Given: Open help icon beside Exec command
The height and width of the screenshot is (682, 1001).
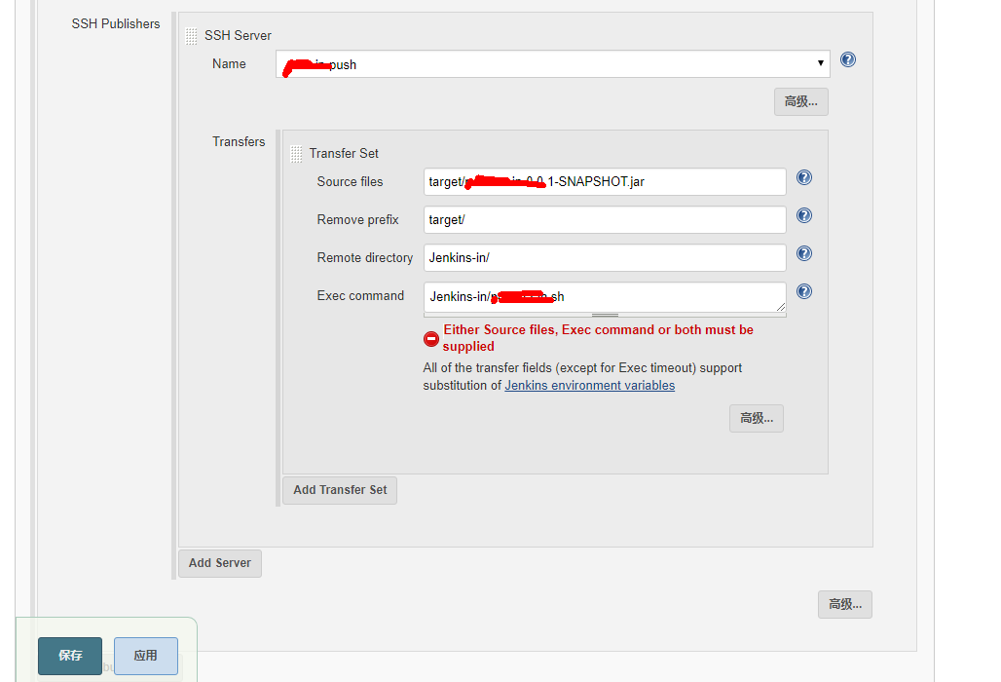Looking at the screenshot, I should click(804, 292).
